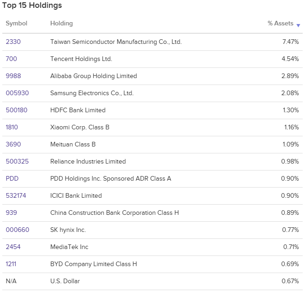Open symbol link 500325
This screenshot has height=292, width=305.
tap(18, 161)
